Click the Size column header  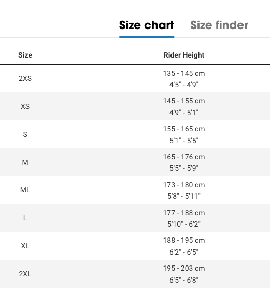[25, 55]
